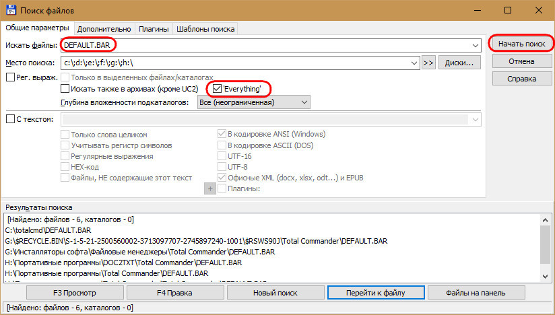Click the floppy disk icon in the title bar
This screenshot has width=555, height=315.
11,10
